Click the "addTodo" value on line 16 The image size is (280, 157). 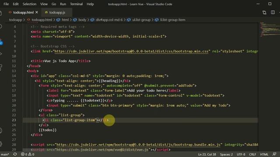point(185,85)
